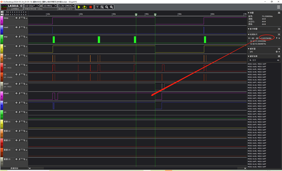The height and width of the screenshot is (171, 282).
Task: Click the zoom-in magnifier icon in toolbar
Action: coord(111,7)
